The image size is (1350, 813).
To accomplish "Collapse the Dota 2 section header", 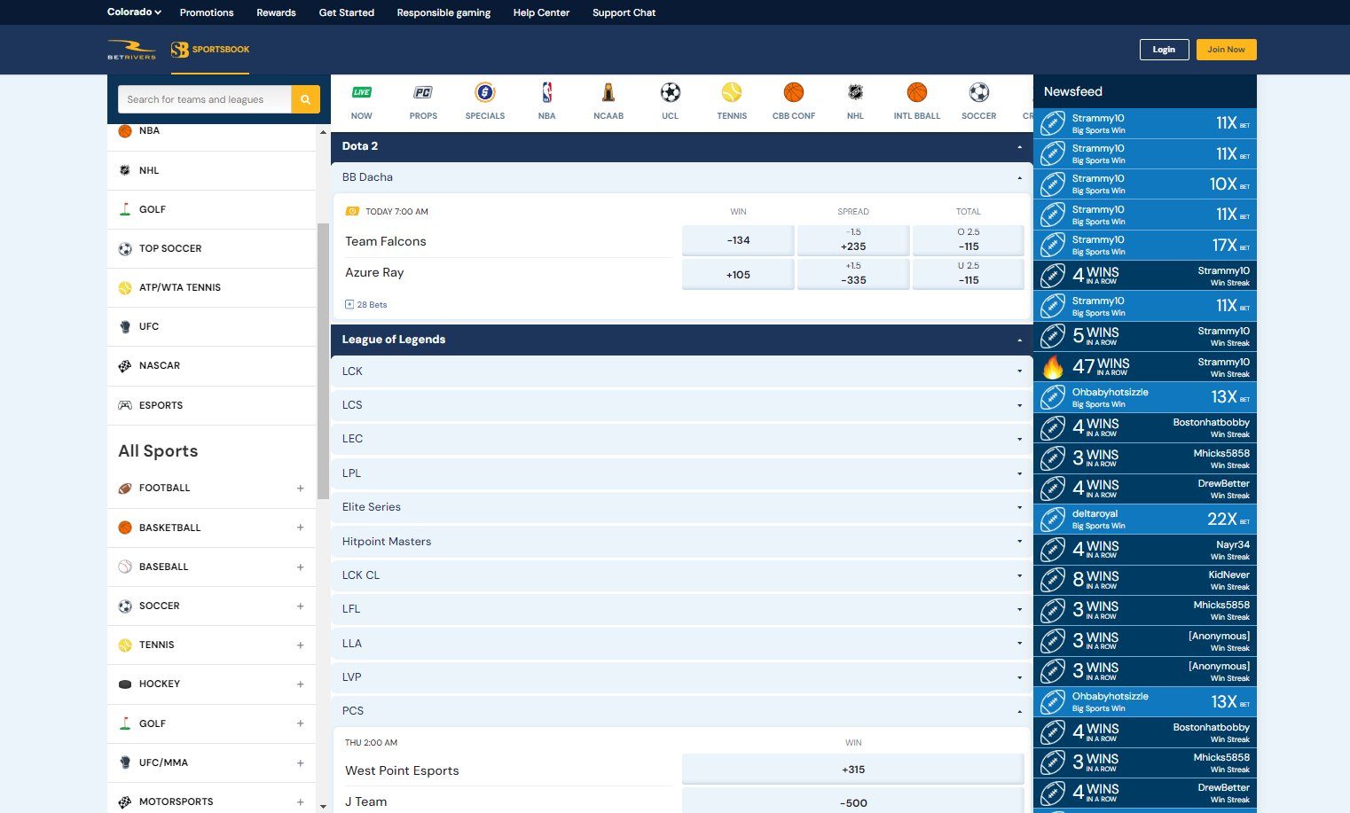I will 681,146.
